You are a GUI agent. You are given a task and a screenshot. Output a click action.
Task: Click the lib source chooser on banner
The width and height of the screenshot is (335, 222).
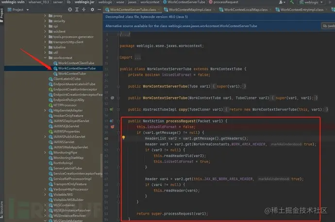click(x=328, y=26)
